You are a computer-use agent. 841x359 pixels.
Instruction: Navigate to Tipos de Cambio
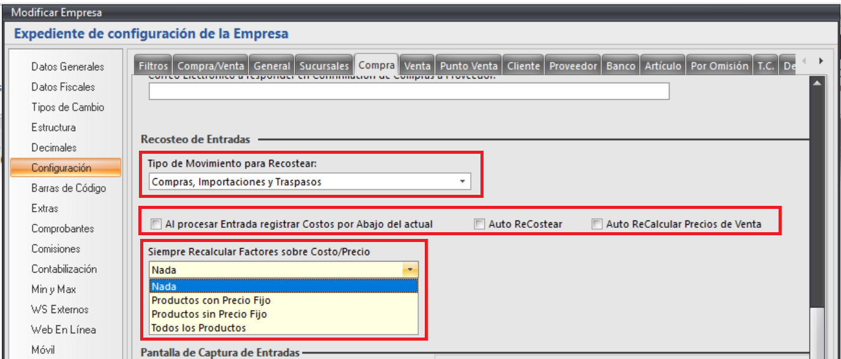(x=67, y=107)
